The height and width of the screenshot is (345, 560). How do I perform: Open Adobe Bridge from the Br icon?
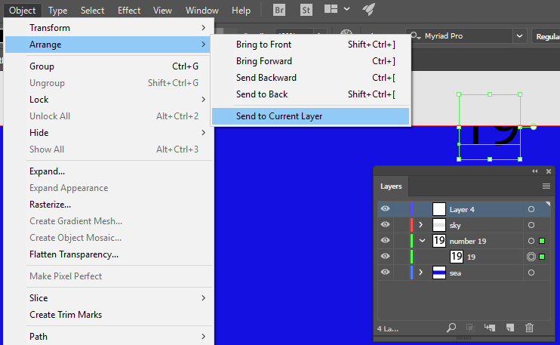tap(279, 11)
